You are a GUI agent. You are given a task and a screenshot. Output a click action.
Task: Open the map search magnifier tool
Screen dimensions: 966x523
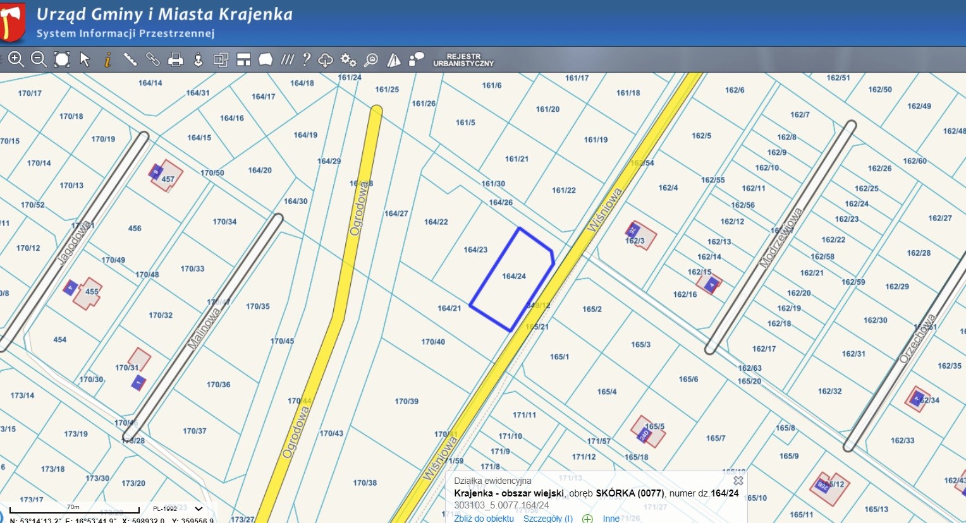tap(371, 60)
